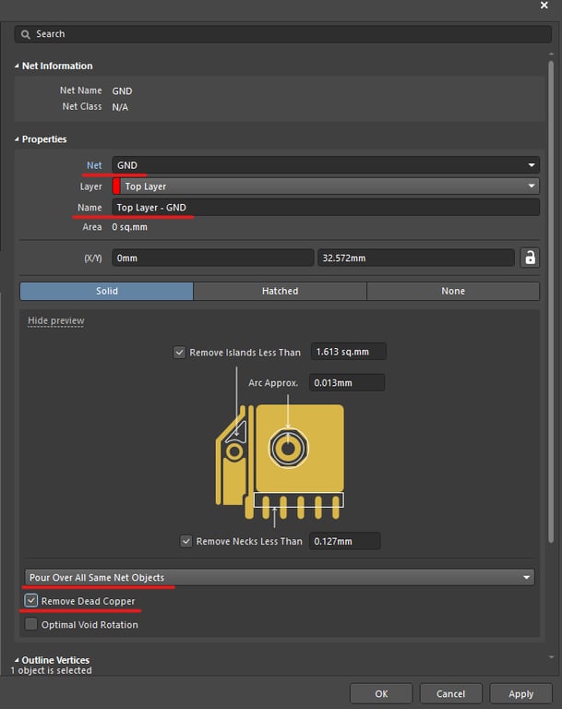Click the search magnifier icon

(26, 34)
